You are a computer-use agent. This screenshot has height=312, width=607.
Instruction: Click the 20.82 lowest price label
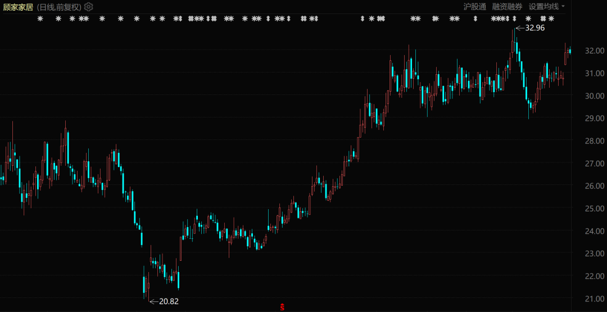[169, 301]
